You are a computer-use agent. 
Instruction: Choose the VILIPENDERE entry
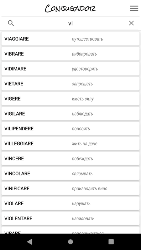(70, 129)
